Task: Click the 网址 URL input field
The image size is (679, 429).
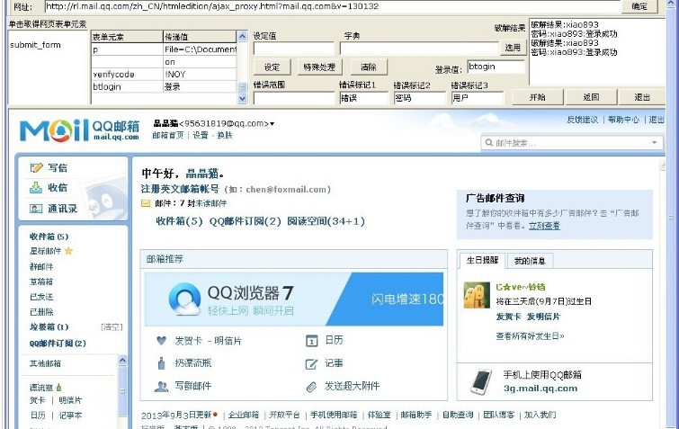Action: pos(333,6)
